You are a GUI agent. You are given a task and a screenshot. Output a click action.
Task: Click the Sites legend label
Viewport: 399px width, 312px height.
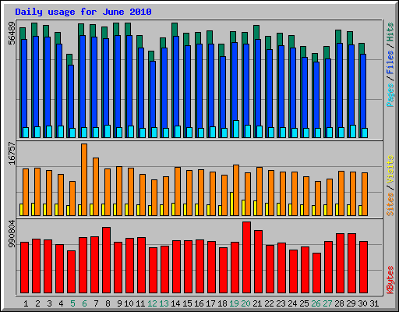pyautogui.click(x=390, y=204)
